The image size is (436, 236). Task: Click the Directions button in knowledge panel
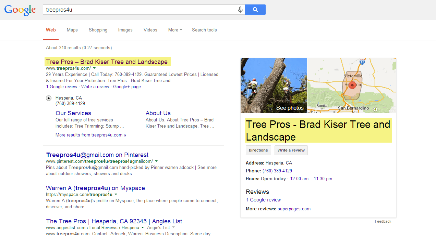pyautogui.click(x=258, y=150)
